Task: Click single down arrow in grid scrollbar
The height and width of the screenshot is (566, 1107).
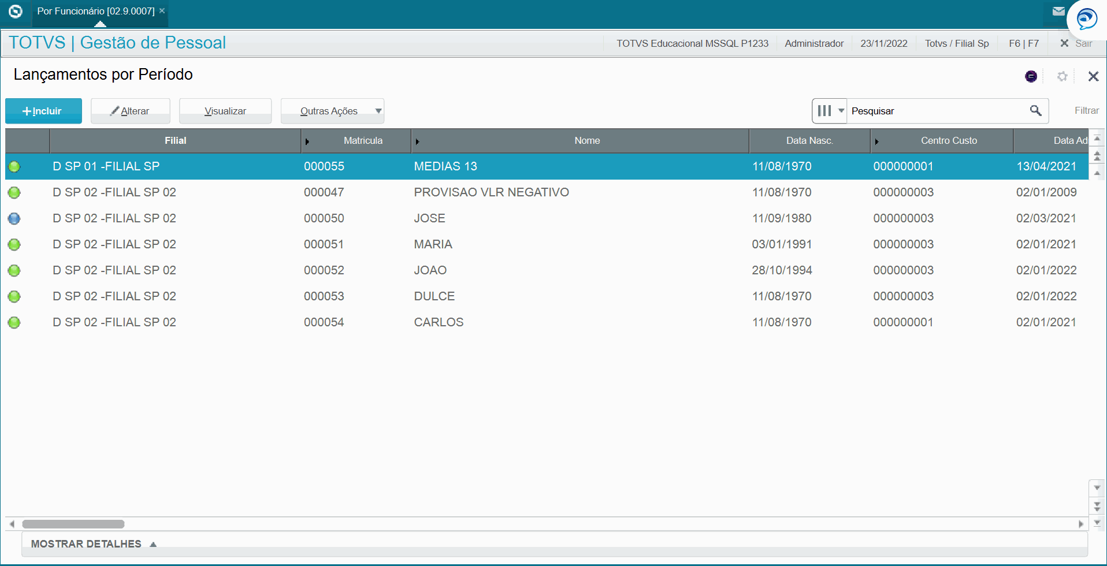Action: (x=1097, y=488)
